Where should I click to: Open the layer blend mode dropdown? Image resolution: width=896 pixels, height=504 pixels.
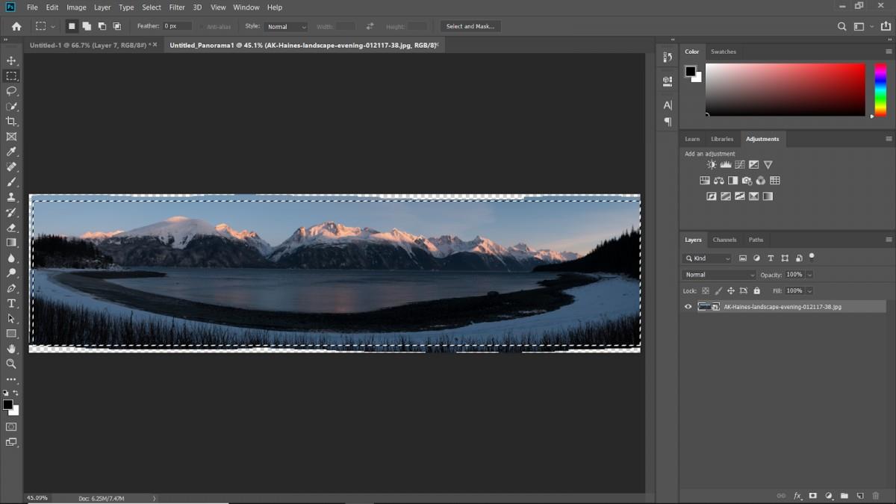coord(720,275)
